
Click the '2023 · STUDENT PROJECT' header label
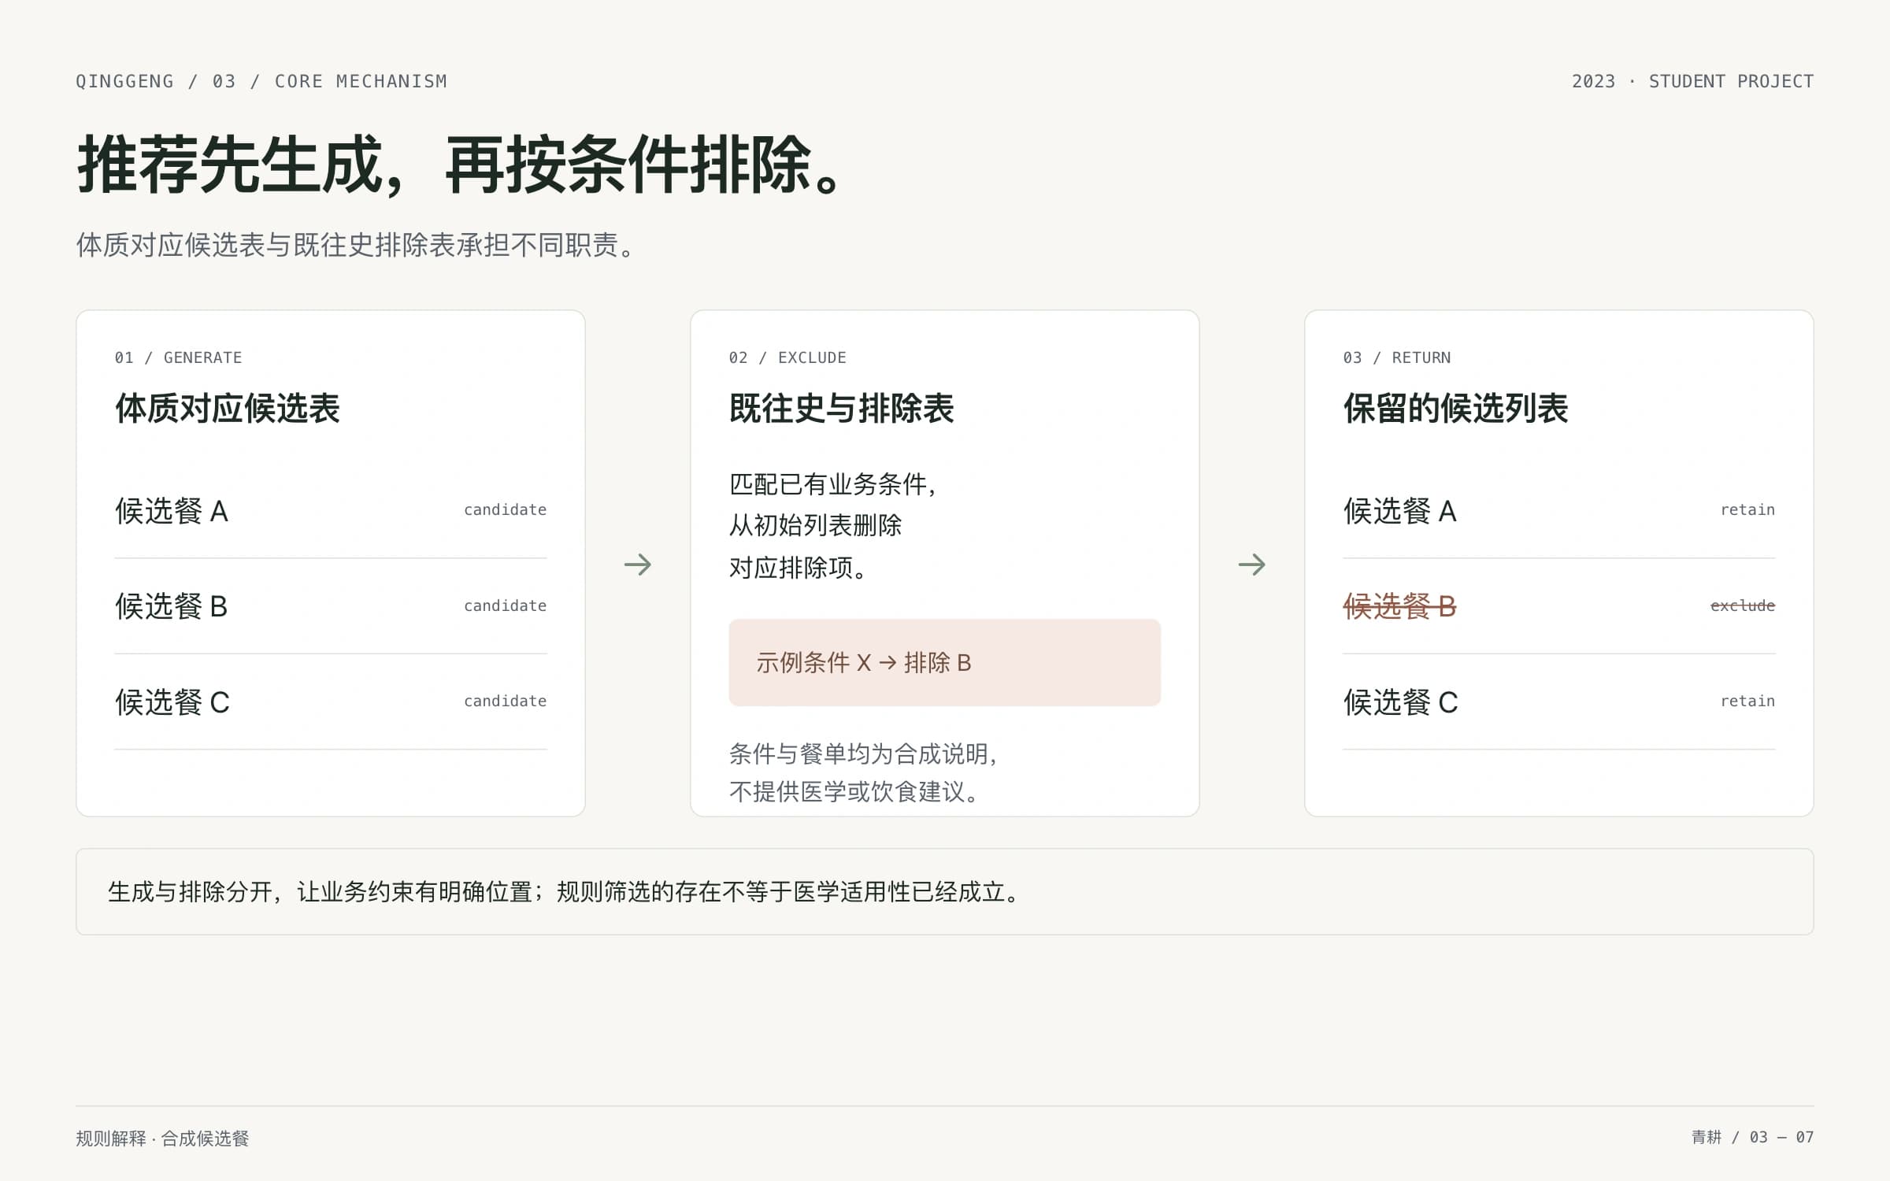tap(1692, 81)
